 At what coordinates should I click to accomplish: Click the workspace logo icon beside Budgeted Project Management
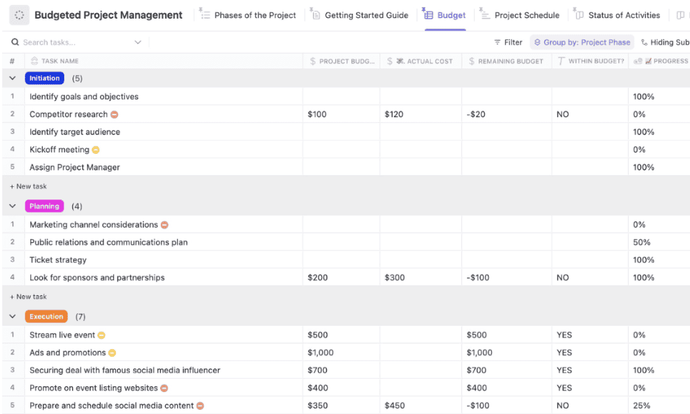pyautogui.click(x=19, y=15)
